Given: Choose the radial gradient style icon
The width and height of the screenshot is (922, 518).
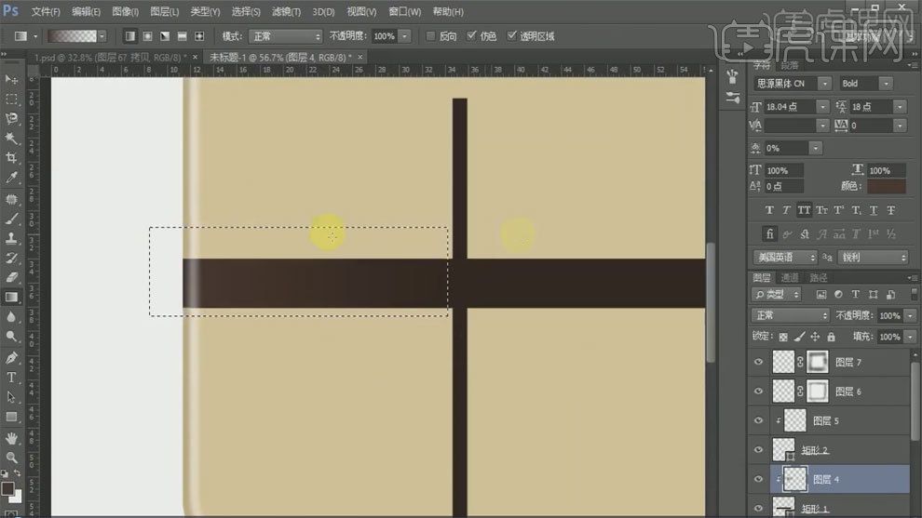Looking at the screenshot, I should click(x=147, y=36).
